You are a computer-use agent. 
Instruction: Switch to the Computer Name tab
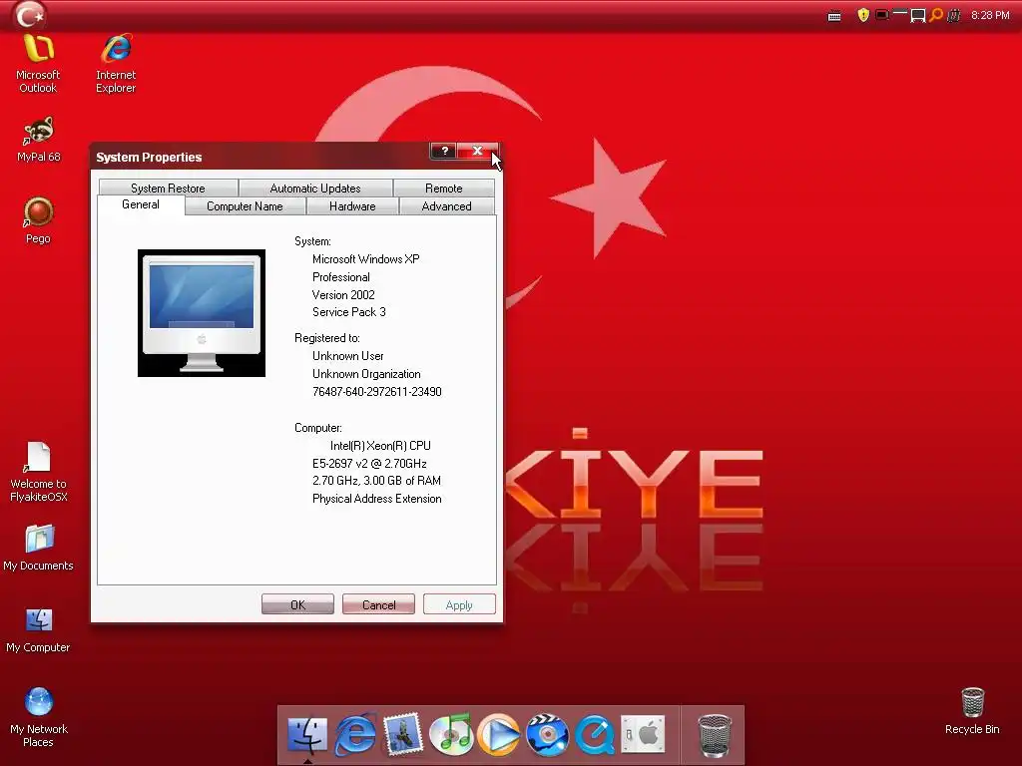pos(246,206)
